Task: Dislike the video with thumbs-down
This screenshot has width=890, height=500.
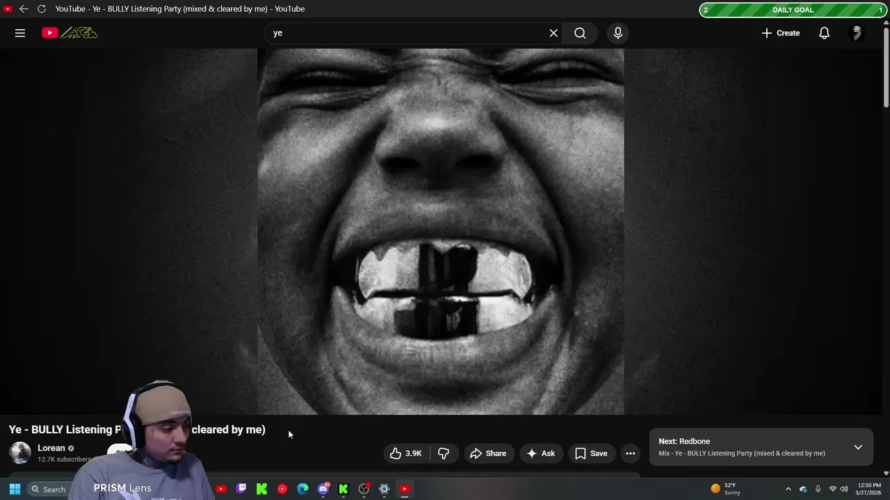Action: point(444,453)
